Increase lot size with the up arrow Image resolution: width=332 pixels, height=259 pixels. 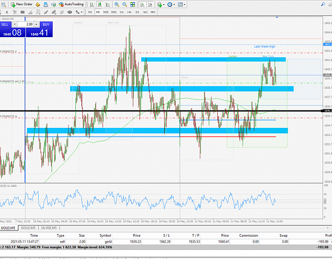[37, 24]
